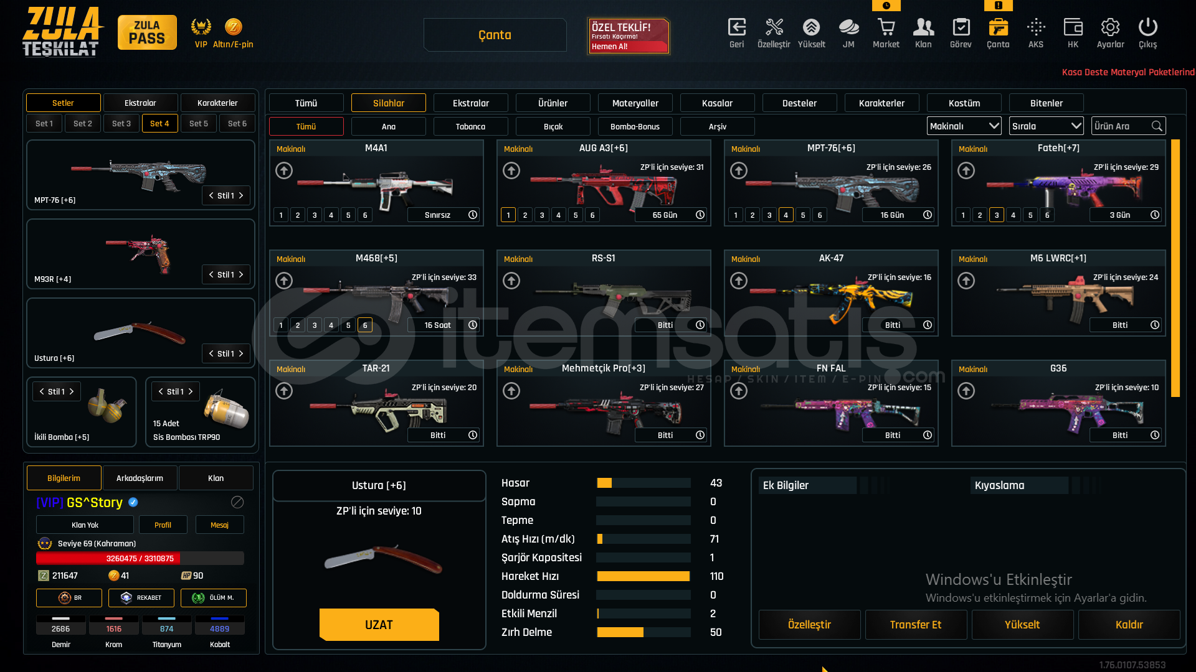1196x672 pixels.
Task: Click the BR mode icon button
Action: click(69, 598)
